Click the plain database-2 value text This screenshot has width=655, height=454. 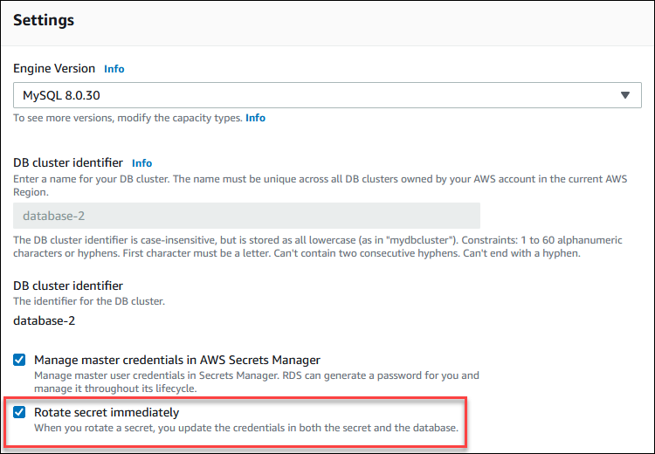pyautogui.click(x=44, y=320)
